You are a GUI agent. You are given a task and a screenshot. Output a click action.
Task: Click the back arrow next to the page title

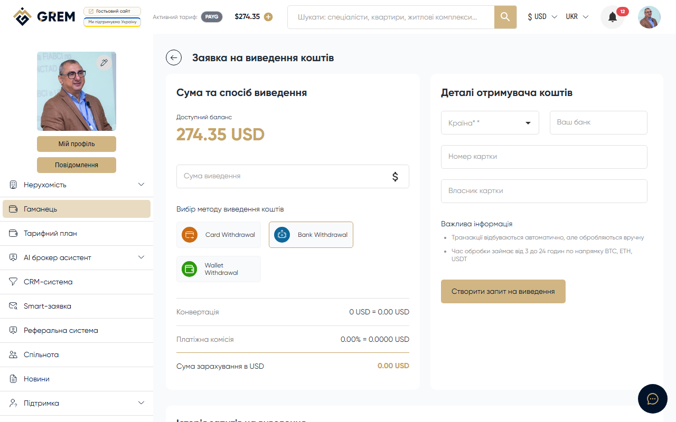click(x=174, y=57)
